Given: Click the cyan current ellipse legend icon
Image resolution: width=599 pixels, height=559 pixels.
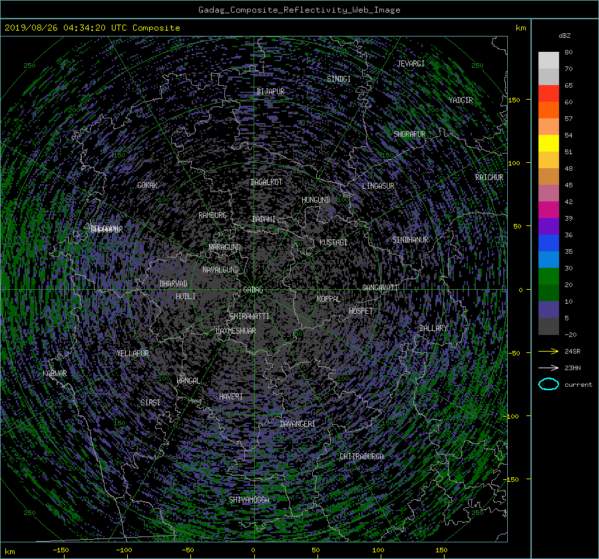Looking at the screenshot, I should click(548, 384).
